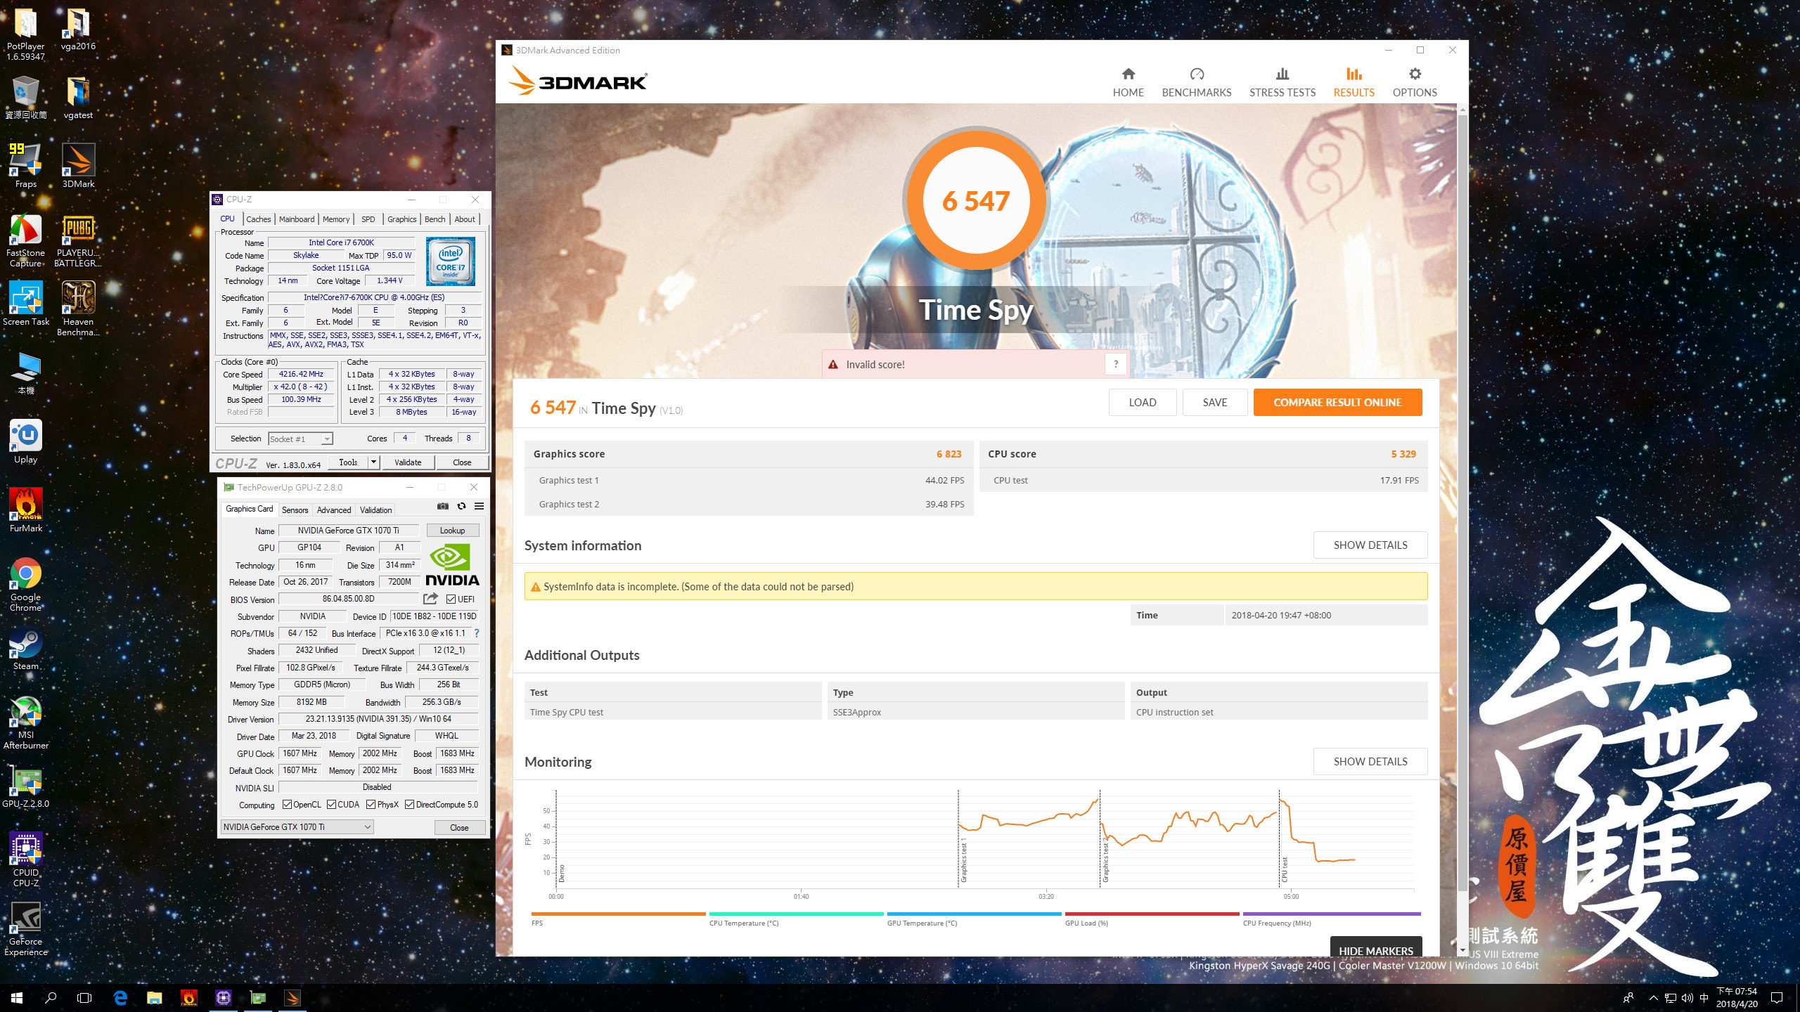Open the vgatest desktop folder
1800x1012 pixels.
[x=78, y=97]
